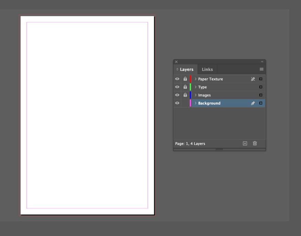Click the blue Images layer color bar

[190, 95]
